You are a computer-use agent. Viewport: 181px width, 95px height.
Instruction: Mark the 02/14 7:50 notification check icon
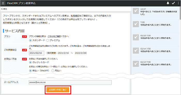(136, 51)
